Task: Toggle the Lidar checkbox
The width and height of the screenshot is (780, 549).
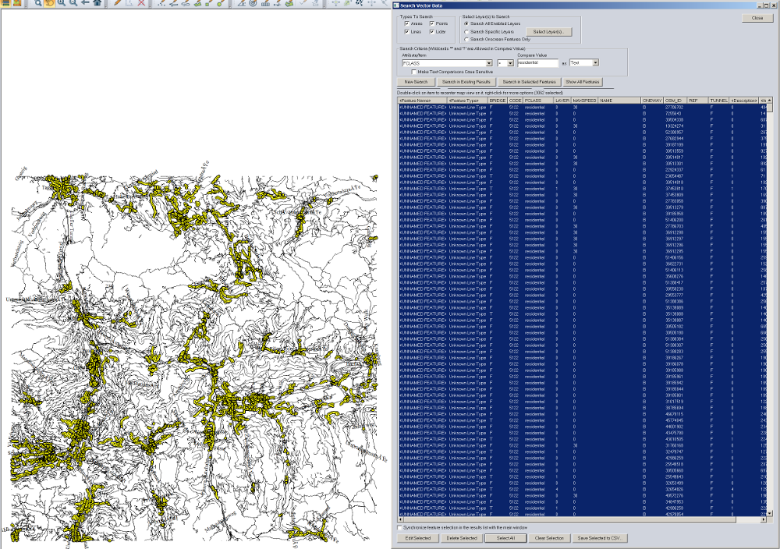Action: pos(431,32)
